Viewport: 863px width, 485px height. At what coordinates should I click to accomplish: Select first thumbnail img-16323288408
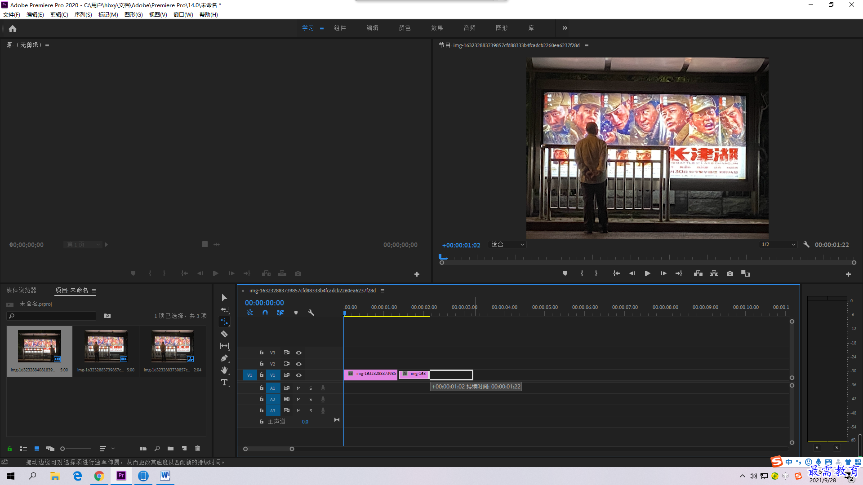pyautogui.click(x=40, y=351)
